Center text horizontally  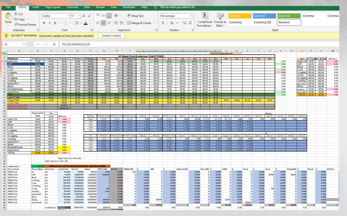[103, 23]
